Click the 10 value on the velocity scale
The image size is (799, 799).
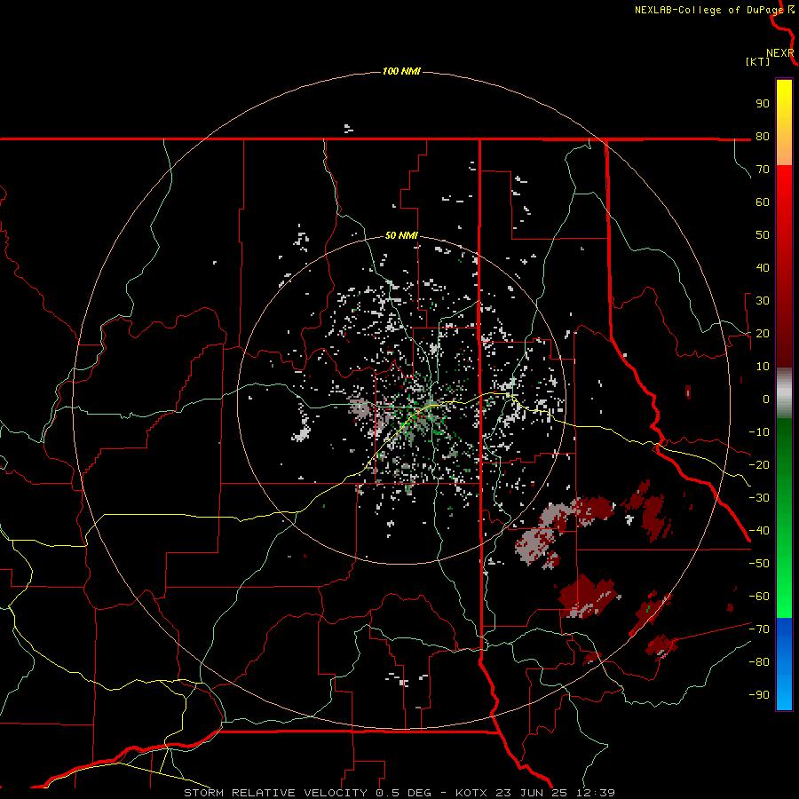coord(763,367)
